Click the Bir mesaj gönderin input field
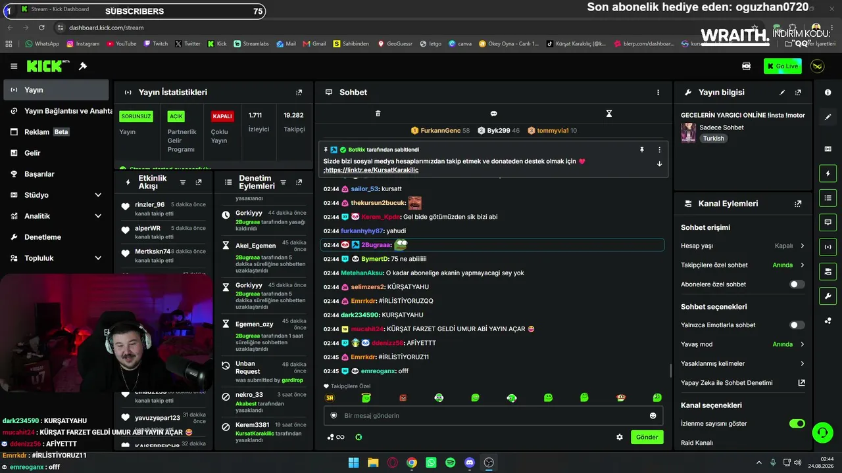The image size is (842, 473). (x=493, y=415)
